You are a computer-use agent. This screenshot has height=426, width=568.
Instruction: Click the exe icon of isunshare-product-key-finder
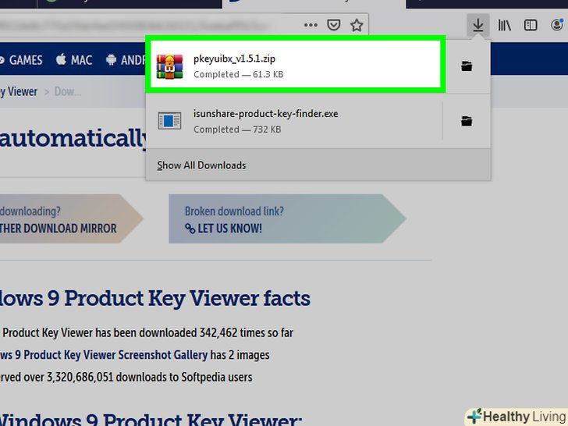tap(169, 121)
